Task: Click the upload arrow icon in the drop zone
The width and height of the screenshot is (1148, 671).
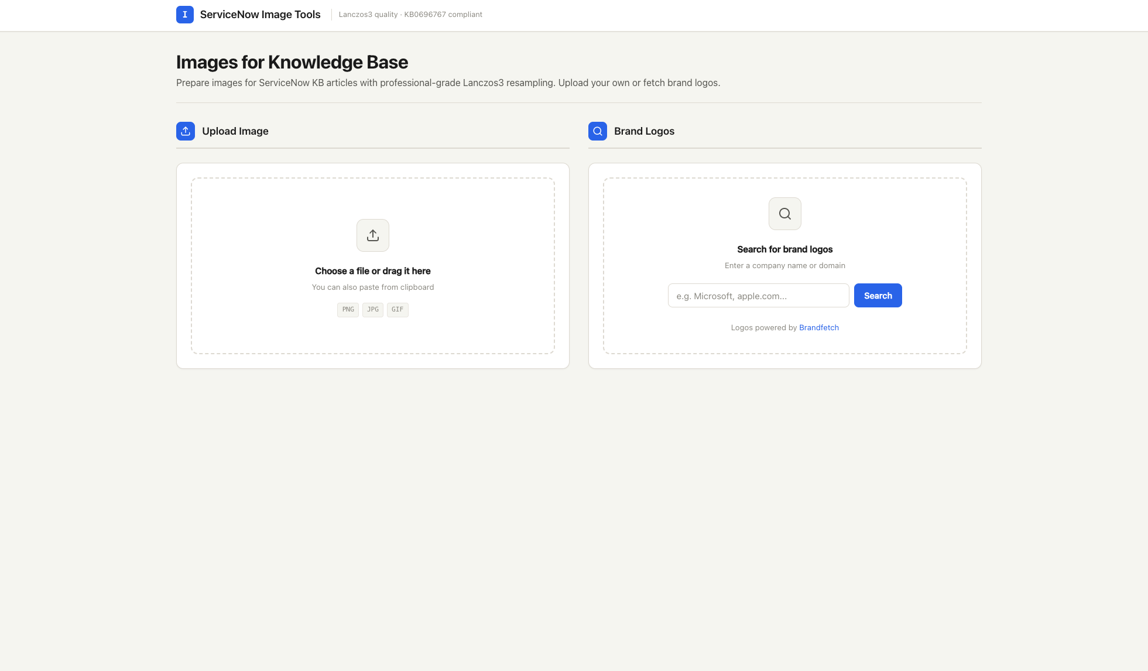Action: 373,235
